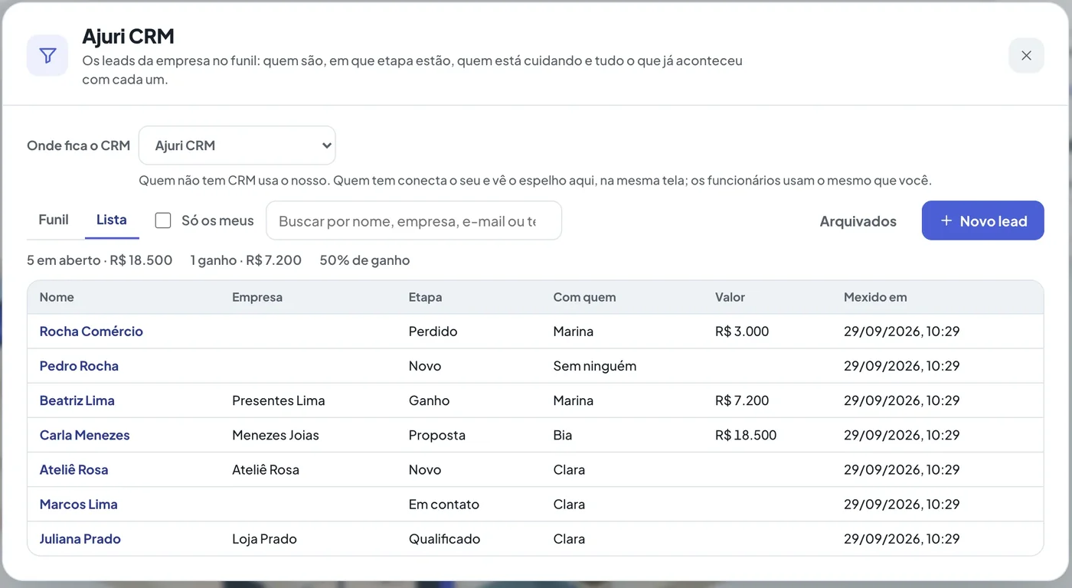The width and height of the screenshot is (1072, 588).
Task: Click the Qualificado stage cell
Action: click(x=445, y=538)
